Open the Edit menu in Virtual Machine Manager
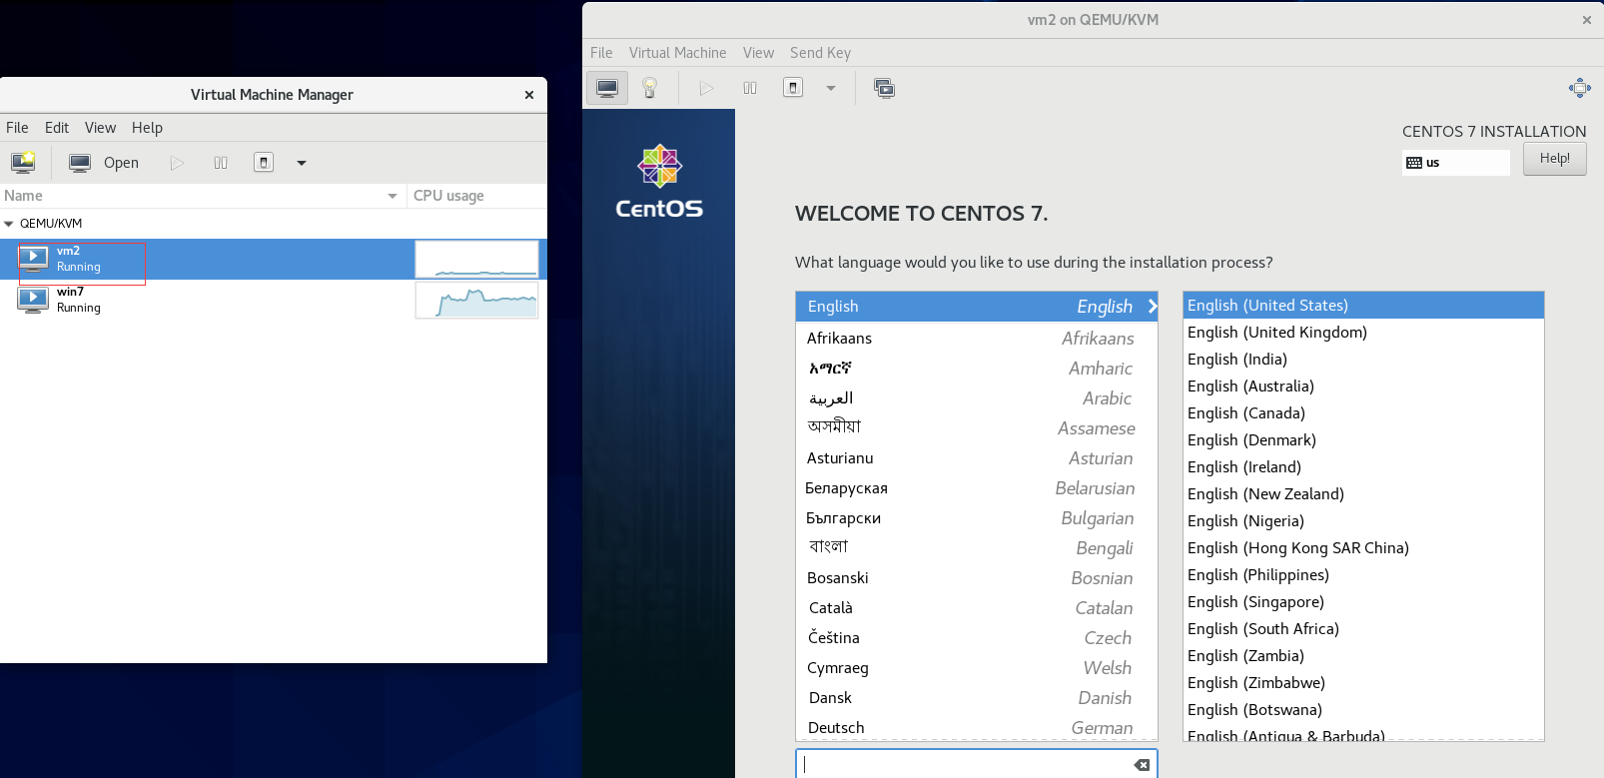This screenshot has height=778, width=1604. [x=57, y=128]
